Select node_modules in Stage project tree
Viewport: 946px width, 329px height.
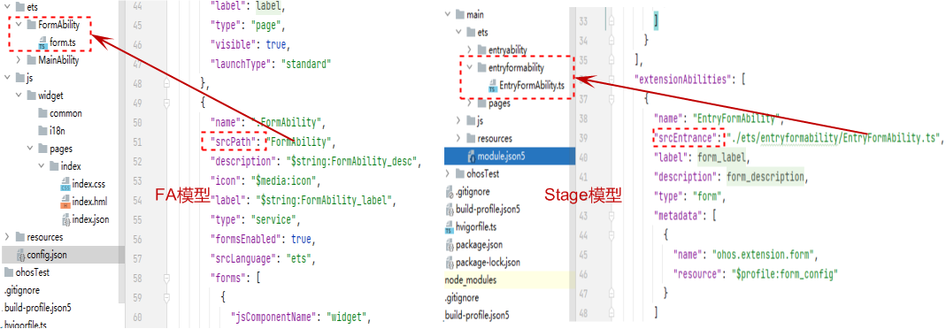point(471,280)
